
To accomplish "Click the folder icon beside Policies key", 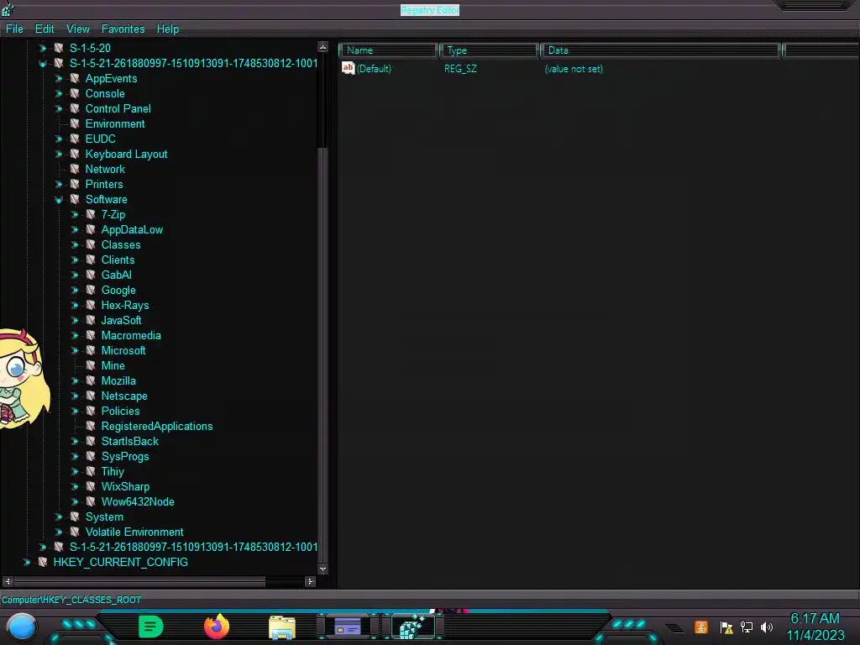I will point(91,411).
